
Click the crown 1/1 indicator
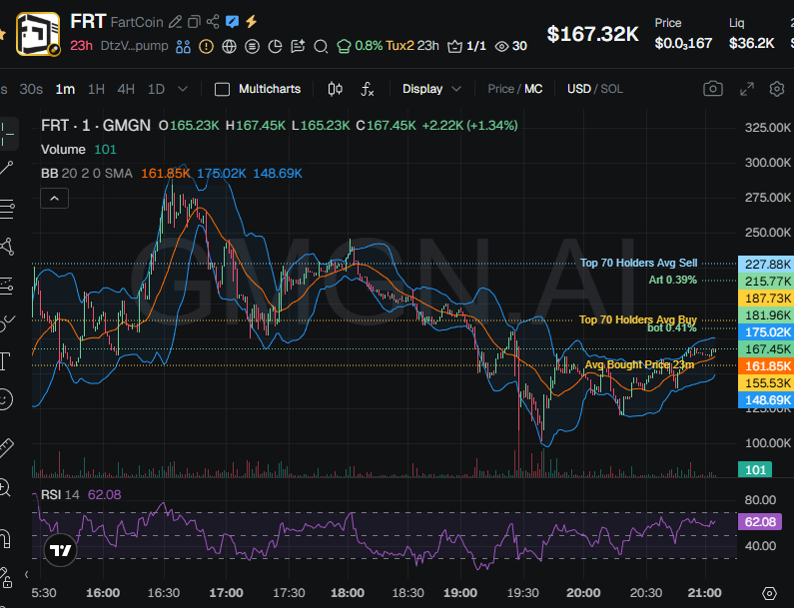tap(466, 46)
